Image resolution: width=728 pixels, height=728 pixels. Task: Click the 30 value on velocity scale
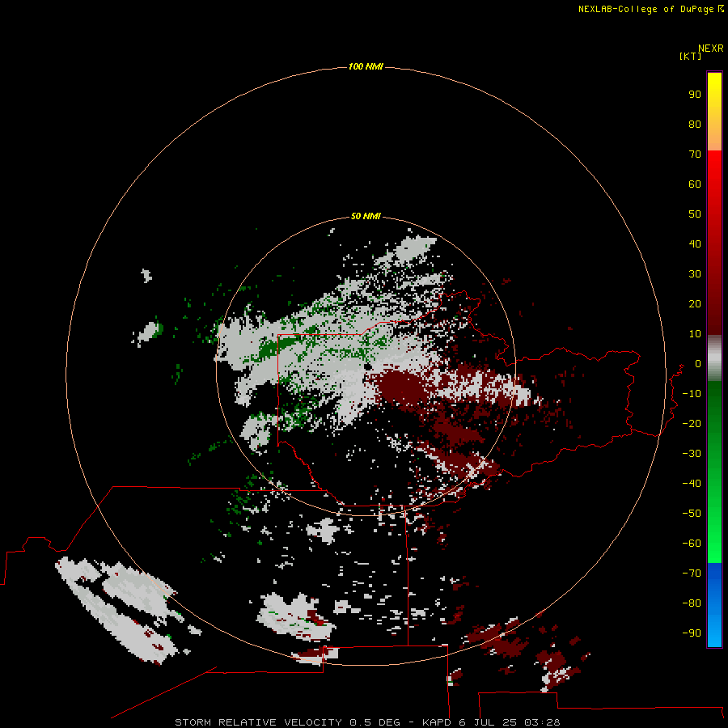(x=695, y=274)
